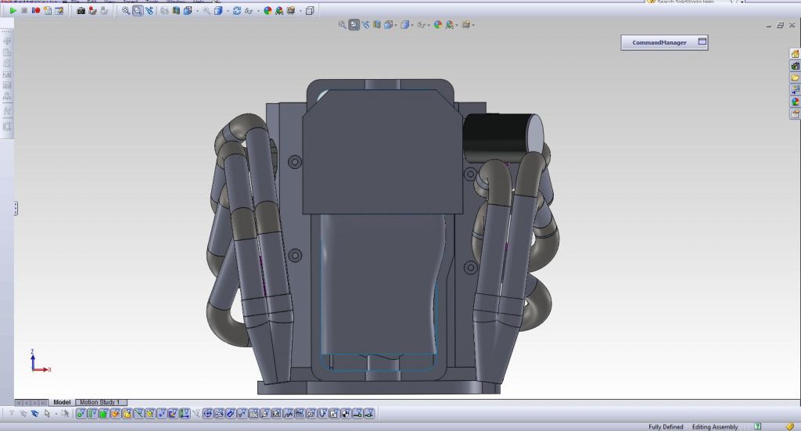Open Hide/Show Items dropdown arrow in heads-up toolbar

pyautogui.click(x=429, y=25)
